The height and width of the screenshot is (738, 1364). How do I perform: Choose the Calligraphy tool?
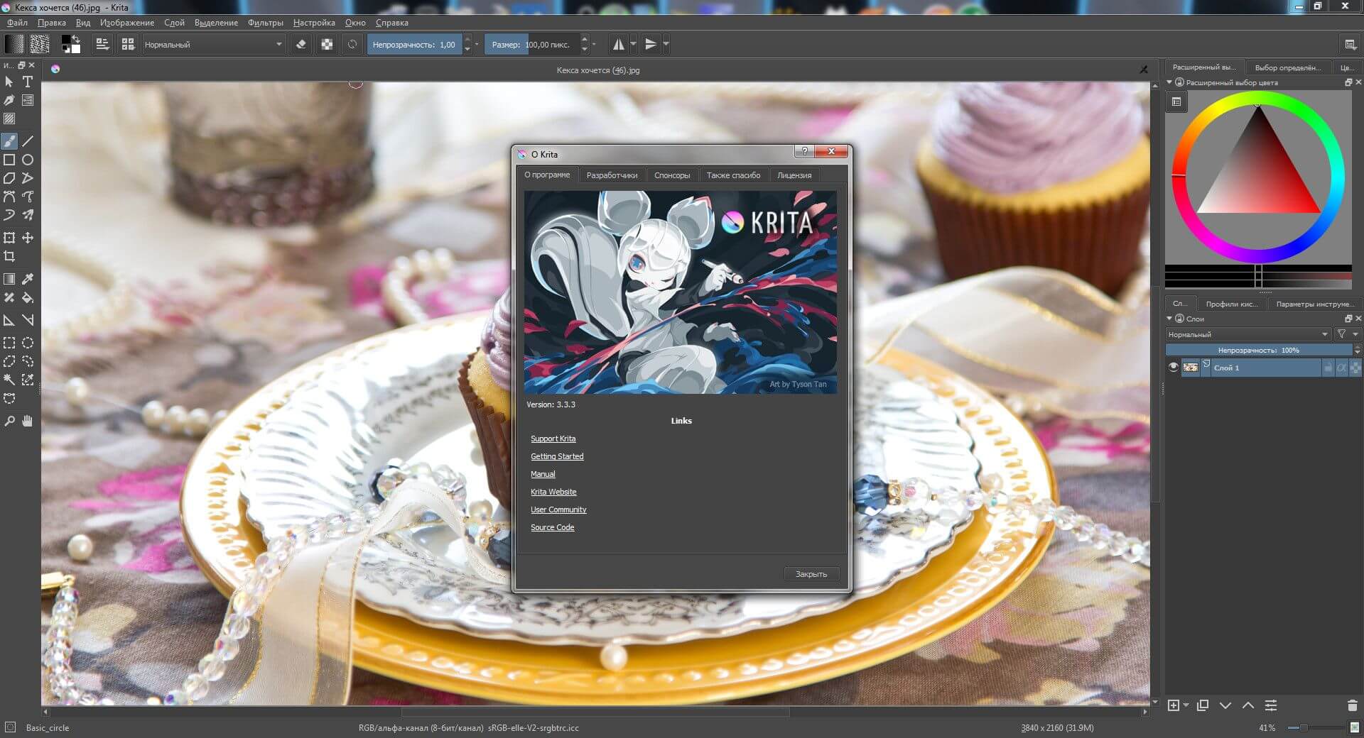click(9, 100)
